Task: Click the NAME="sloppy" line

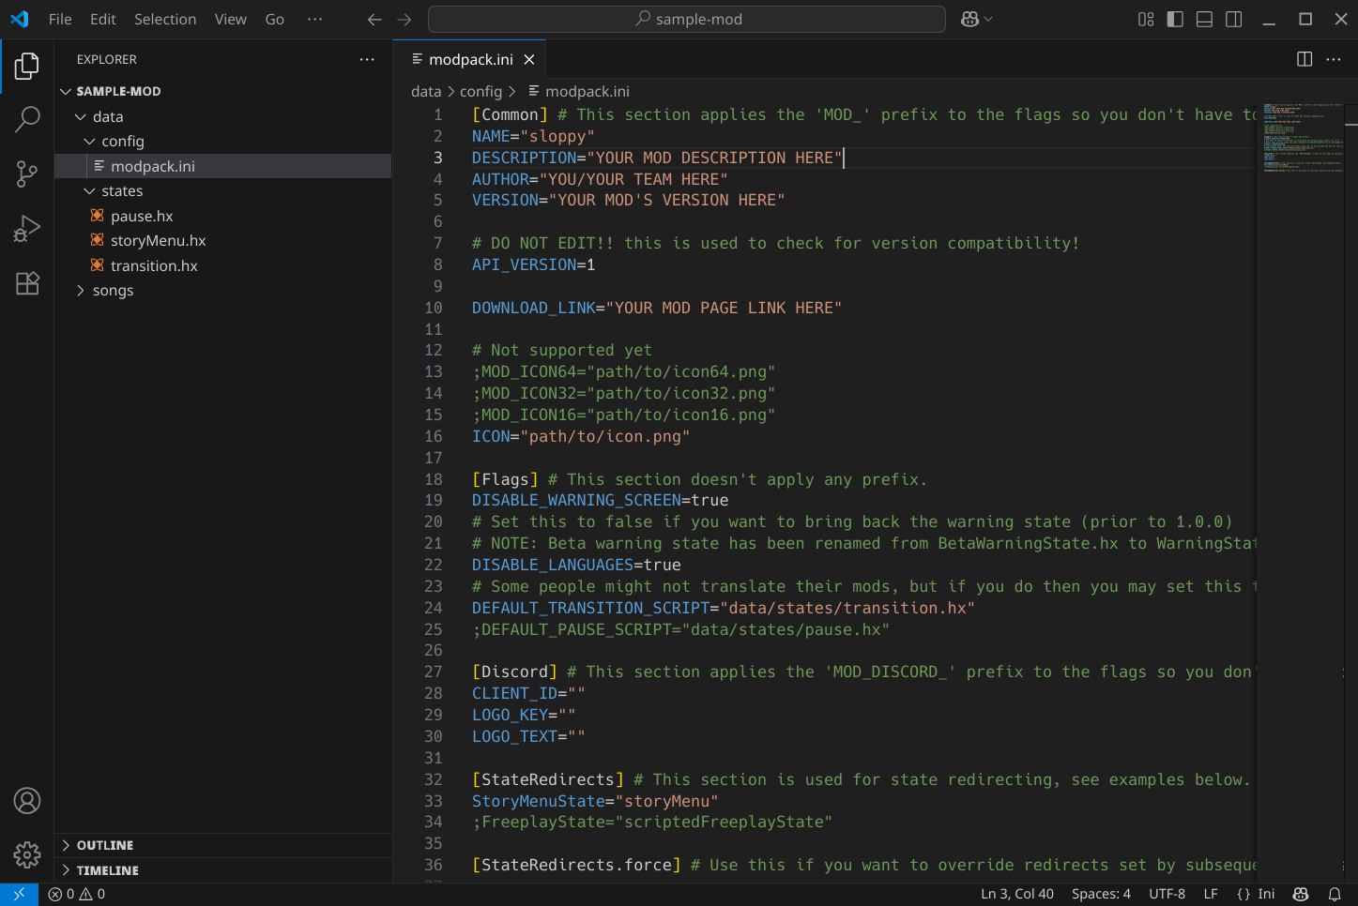Action: pos(533,136)
